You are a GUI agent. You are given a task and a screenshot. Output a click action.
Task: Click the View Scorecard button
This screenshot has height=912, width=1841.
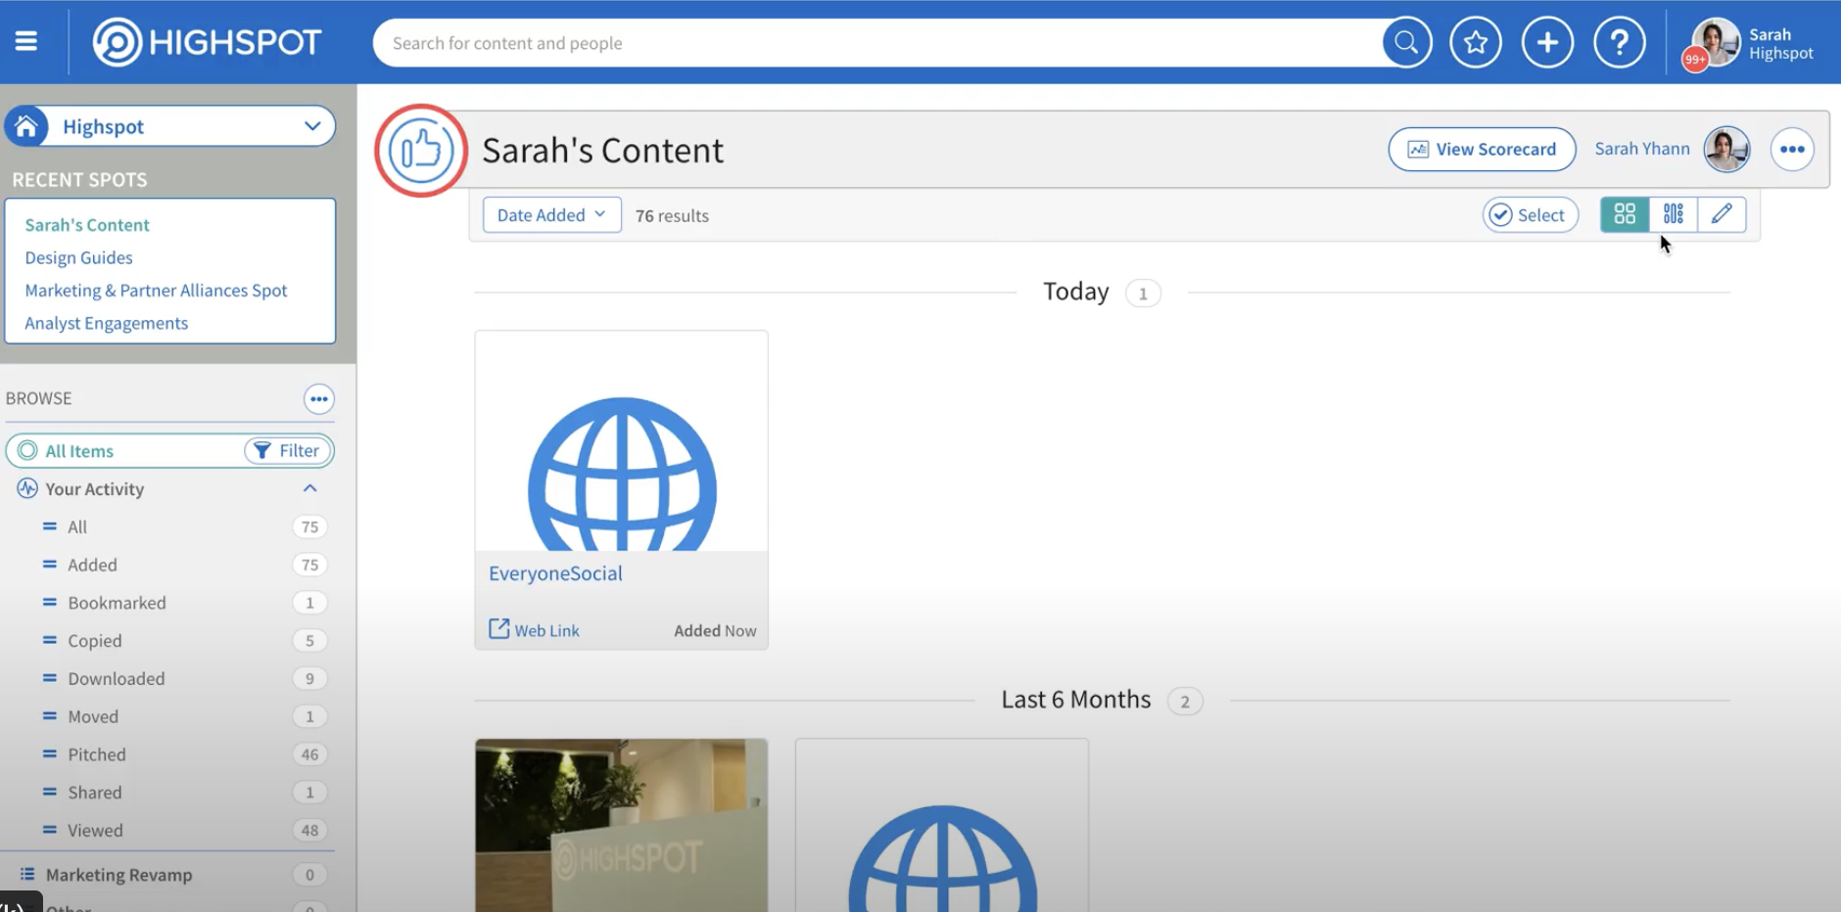coord(1482,149)
